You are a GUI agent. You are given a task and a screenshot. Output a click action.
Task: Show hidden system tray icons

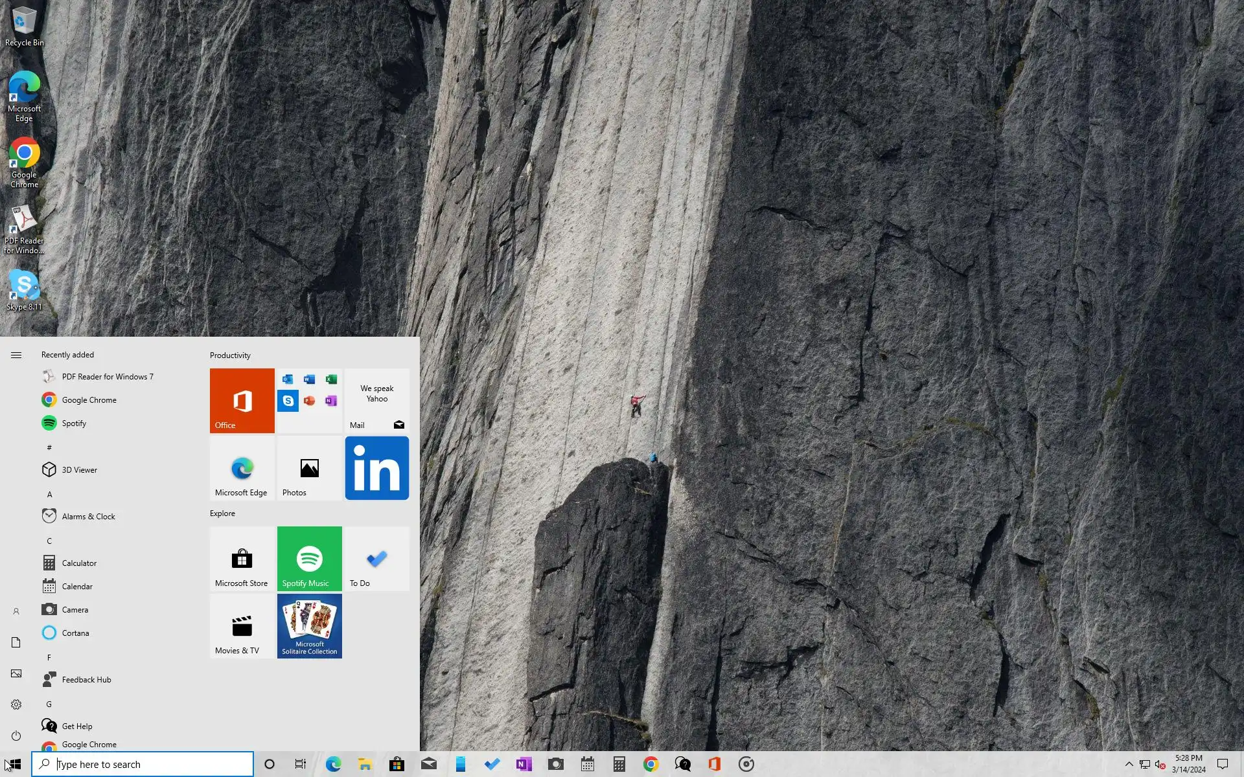point(1129,764)
